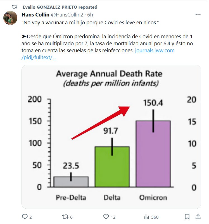Open the Hans Collin display name link

coord(36,15)
